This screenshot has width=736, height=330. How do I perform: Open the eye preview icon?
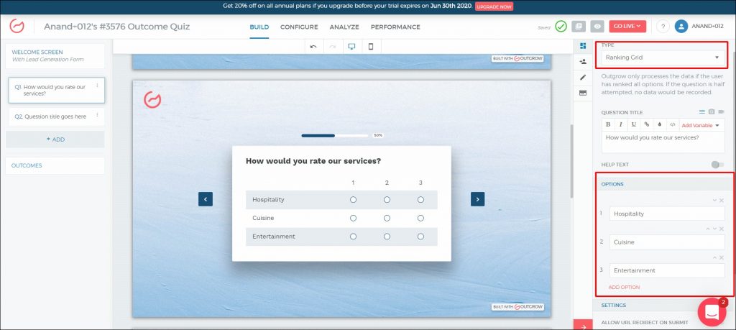coord(597,27)
